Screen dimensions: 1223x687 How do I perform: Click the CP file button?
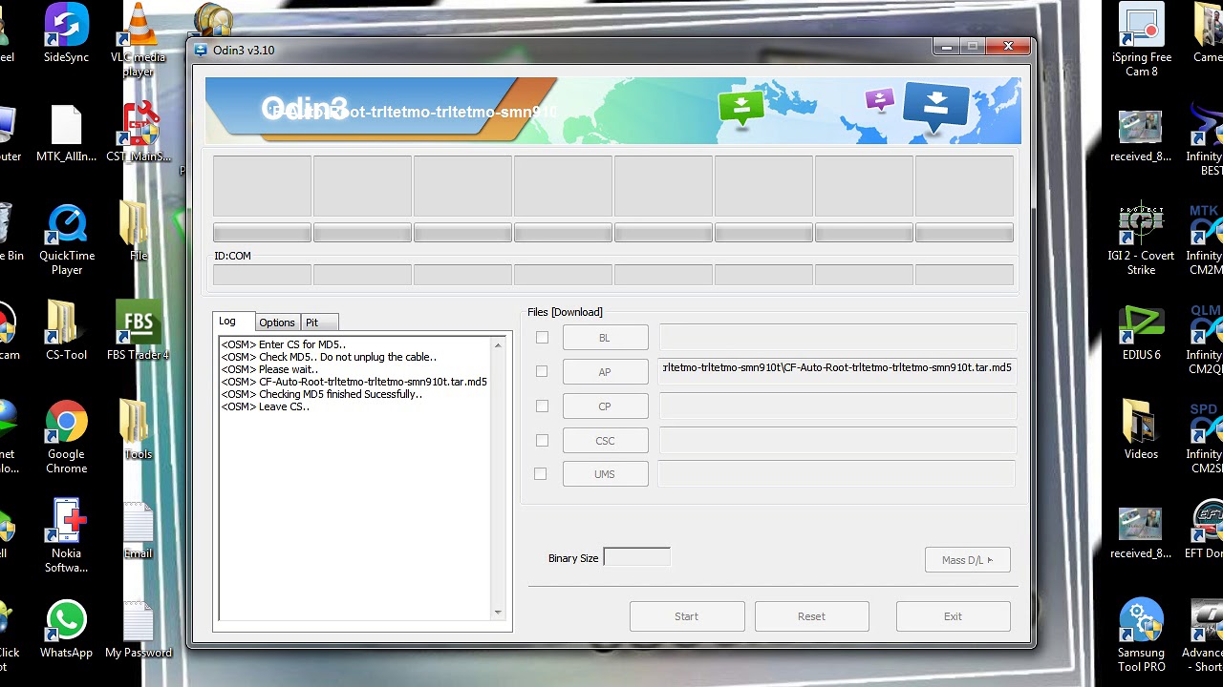coord(605,406)
